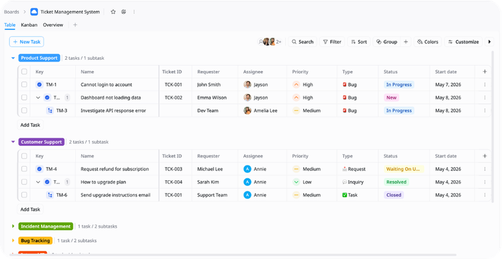Click Amelia Lee avatar icon

click(x=247, y=111)
